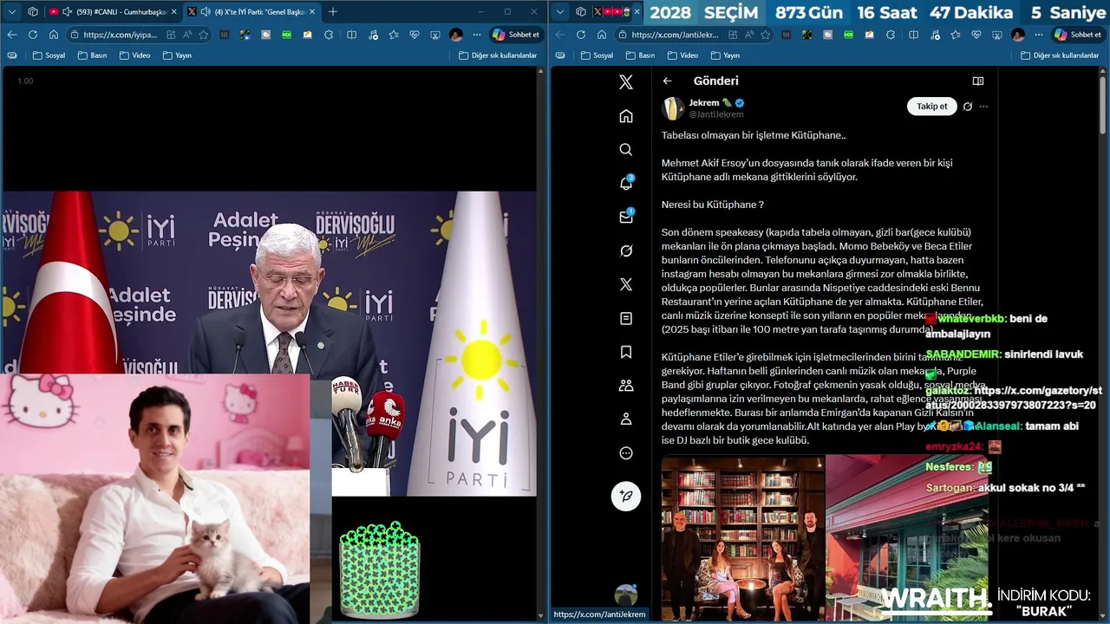1110x624 pixels.
Task: Go back using arrow beside Gönderi
Action: point(667,81)
